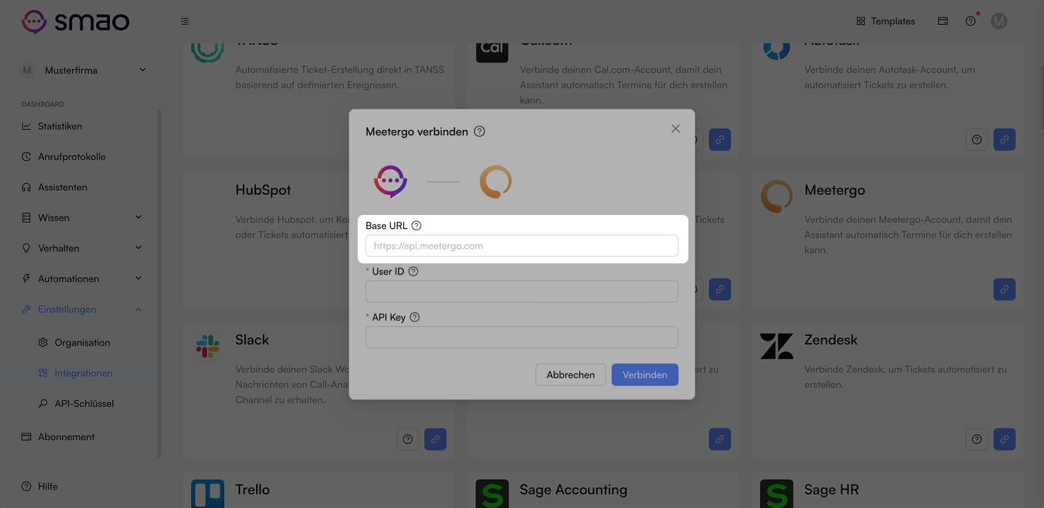Click help icon beside Base URL label
Image resolution: width=1044 pixels, height=508 pixels.
click(416, 226)
